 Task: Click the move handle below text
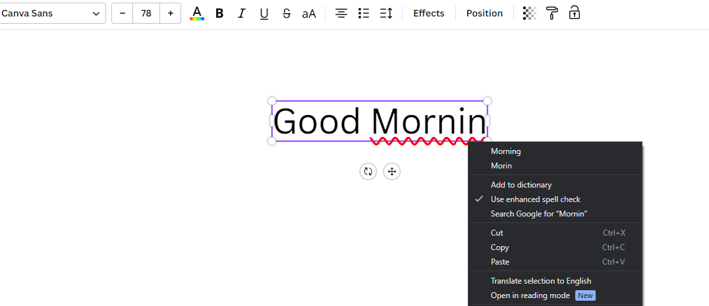click(x=391, y=172)
